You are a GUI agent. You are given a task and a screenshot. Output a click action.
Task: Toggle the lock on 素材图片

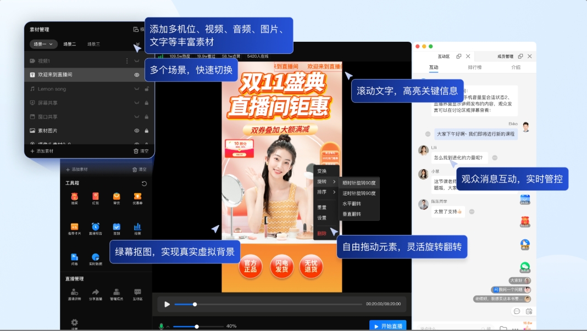coord(146,131)
